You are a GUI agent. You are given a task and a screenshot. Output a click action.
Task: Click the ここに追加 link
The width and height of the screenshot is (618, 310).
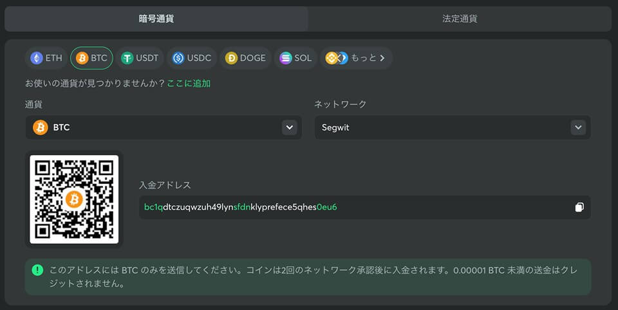(x=189, y=84)
